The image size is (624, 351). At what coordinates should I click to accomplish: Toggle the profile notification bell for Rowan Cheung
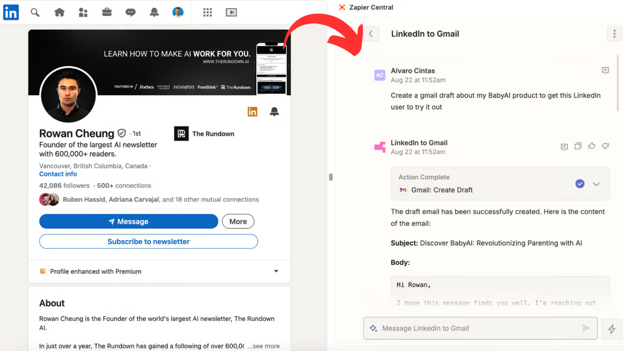pyautogui.click(x=274, y=112)
